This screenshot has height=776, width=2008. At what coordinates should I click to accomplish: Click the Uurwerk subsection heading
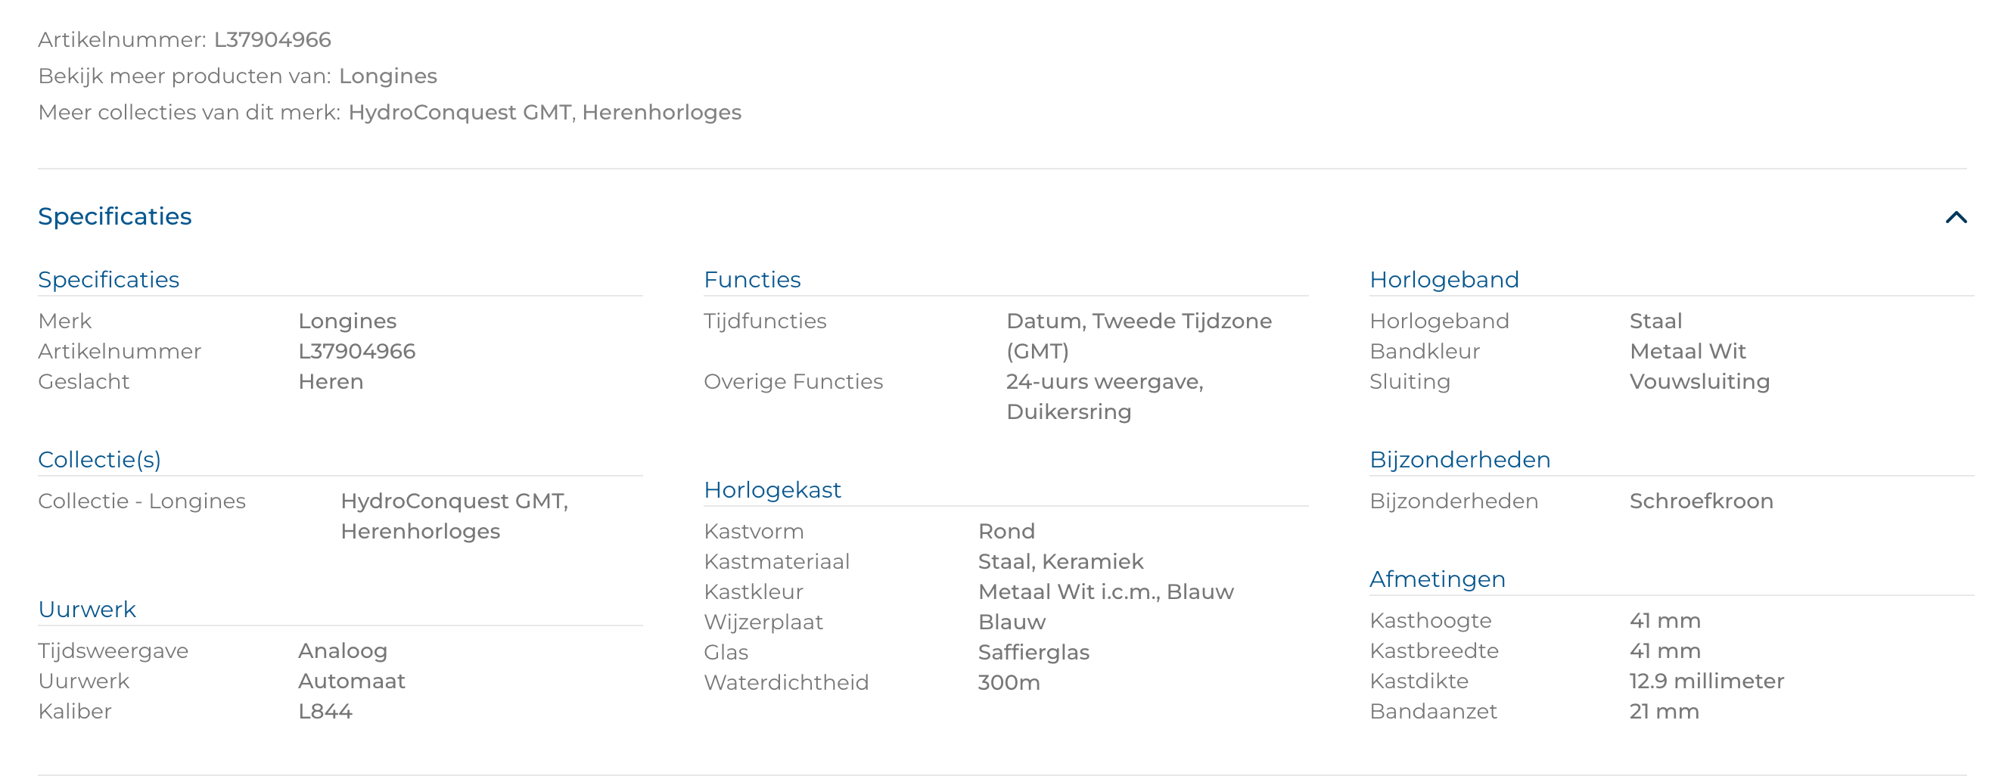86,610
